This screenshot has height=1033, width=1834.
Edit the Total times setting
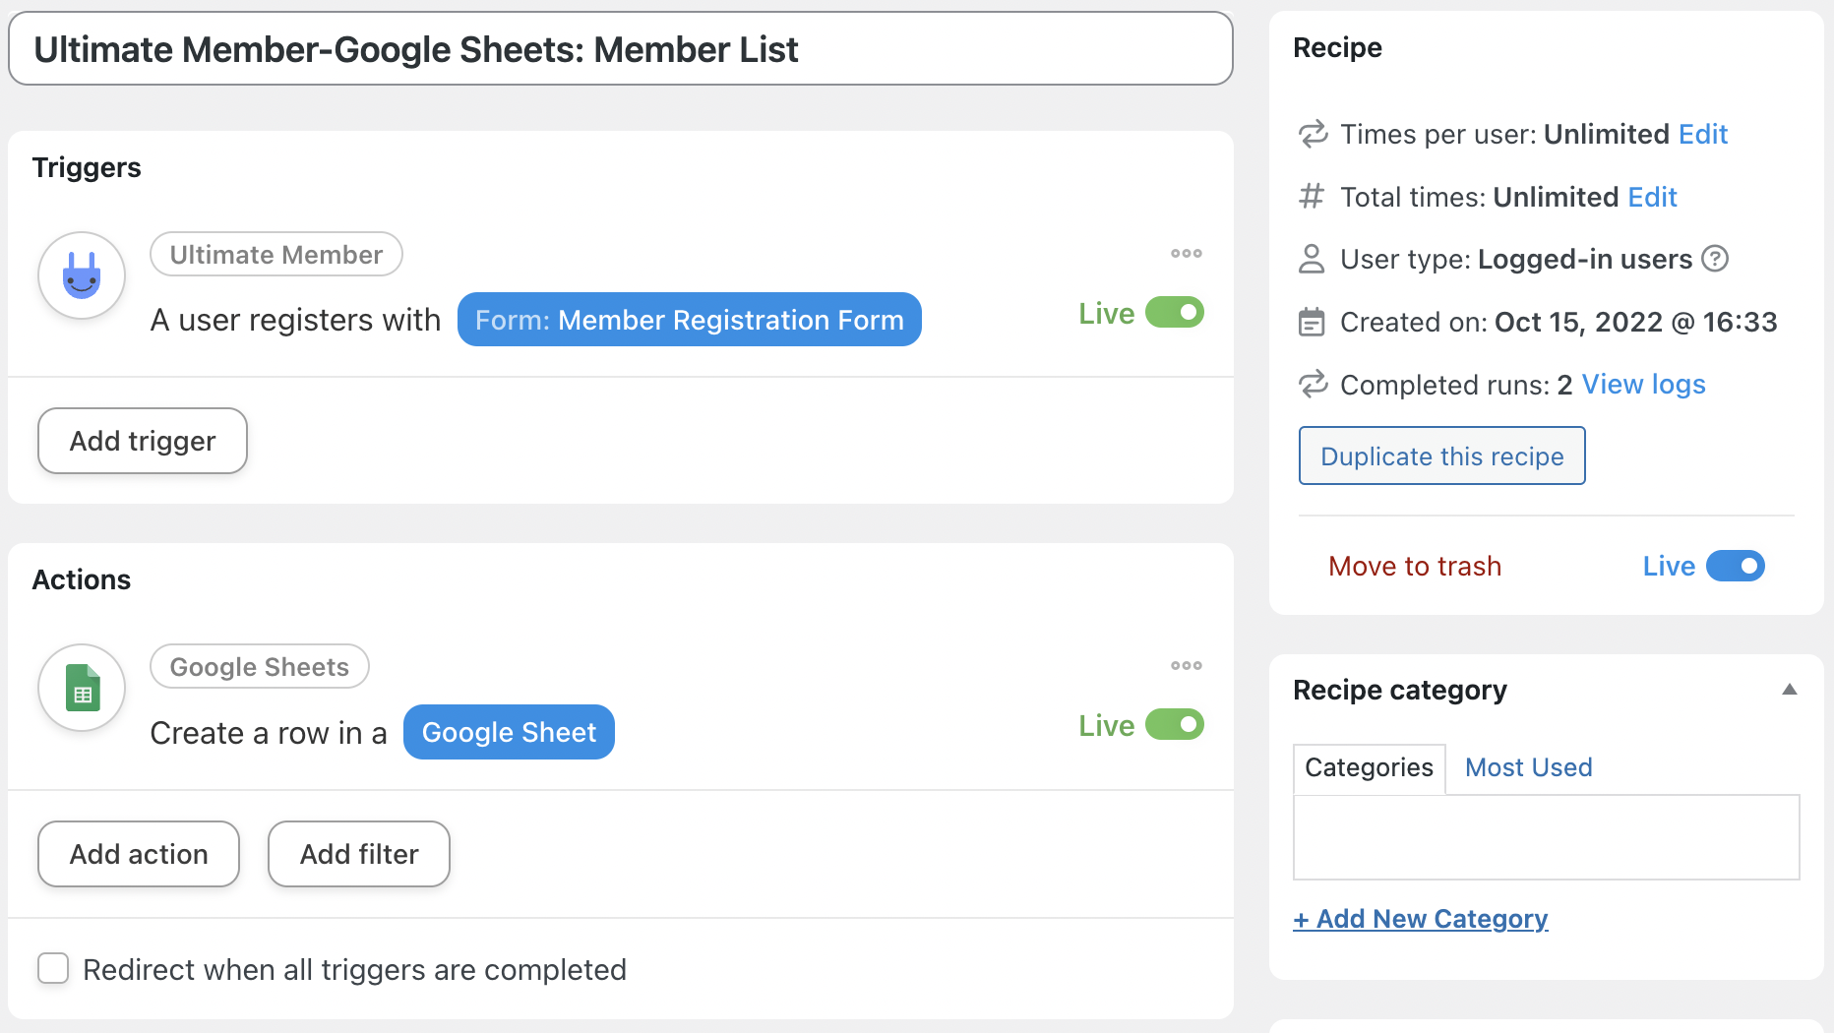(x=1652, y=197)
